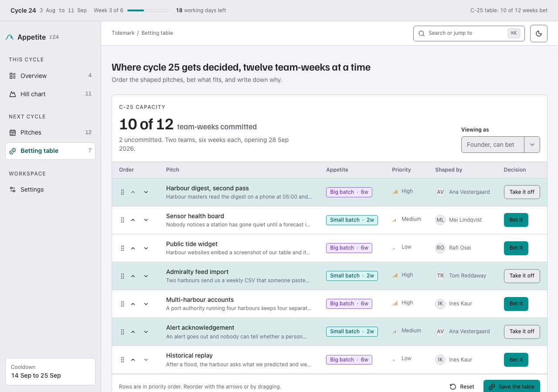Click the Pitches calendar icon
This screenshot has height=392, width=558.
click(13, 132)
